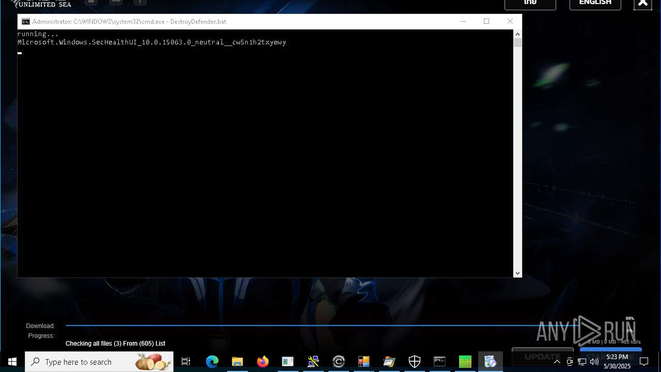Launch Microsoft Edge from taskbar
This screenshot has width=661, height=372.
(x=212, y=362)
